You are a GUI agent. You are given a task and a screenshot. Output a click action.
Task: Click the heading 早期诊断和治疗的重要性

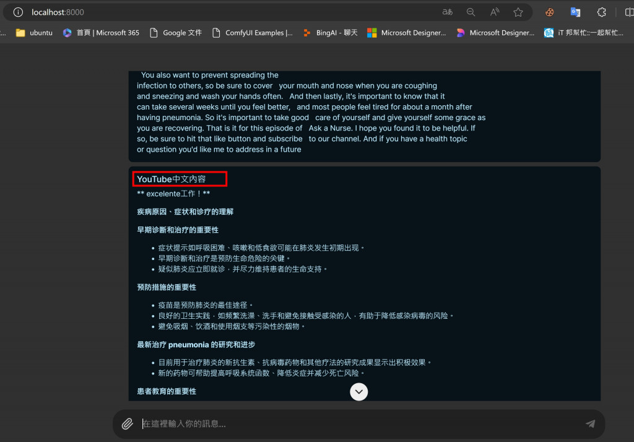point(178,230)
